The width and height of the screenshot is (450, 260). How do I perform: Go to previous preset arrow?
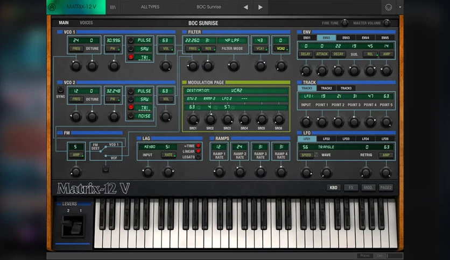245,7
